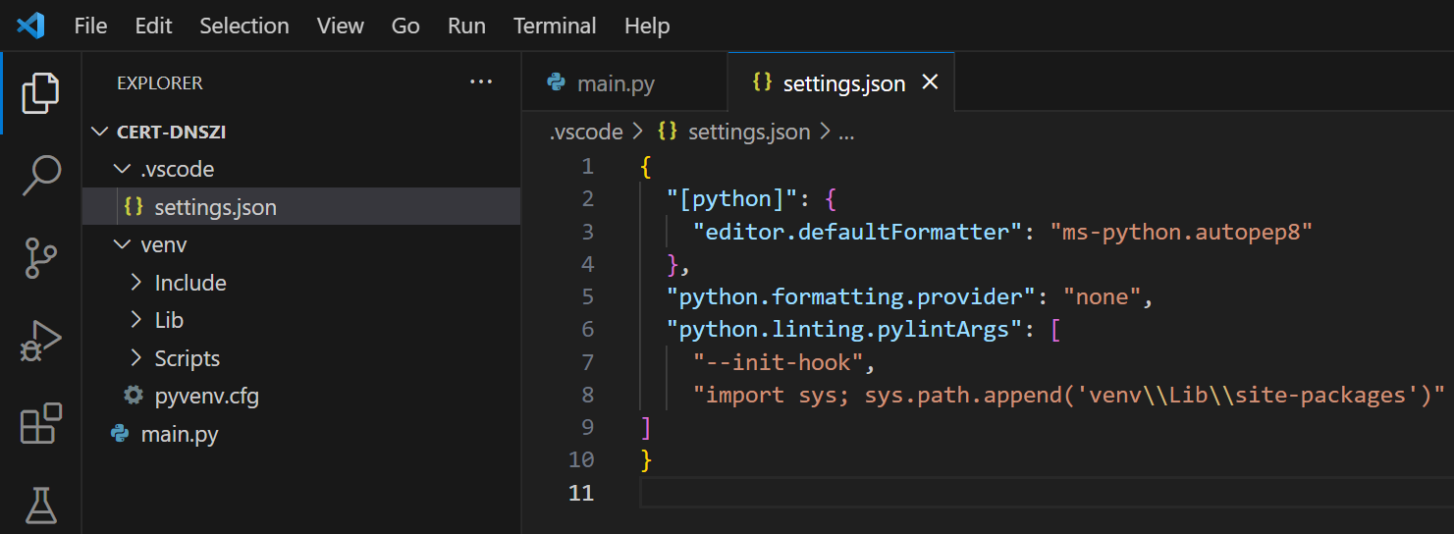
Task: Open pyvenv.cfg from Explorer
Action: (x=301, y=397)
